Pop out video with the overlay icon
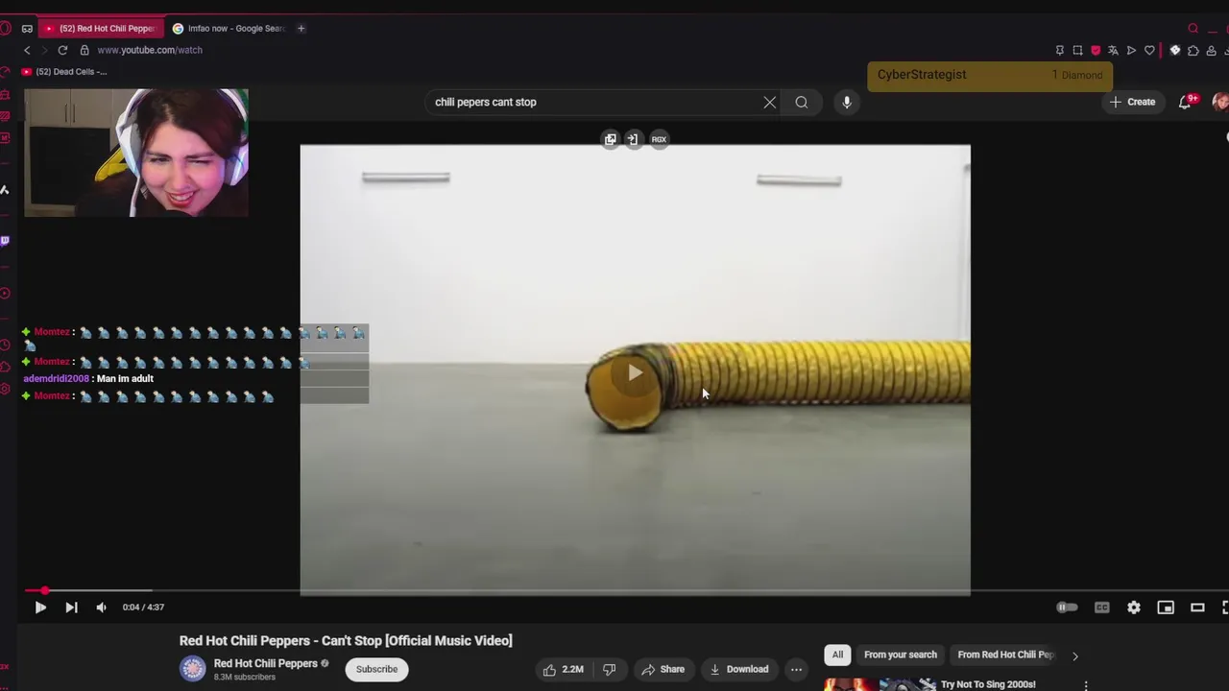The image size is (1229, 691). [x=611, y=140]
